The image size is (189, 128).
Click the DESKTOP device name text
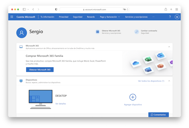pos(61,96)
